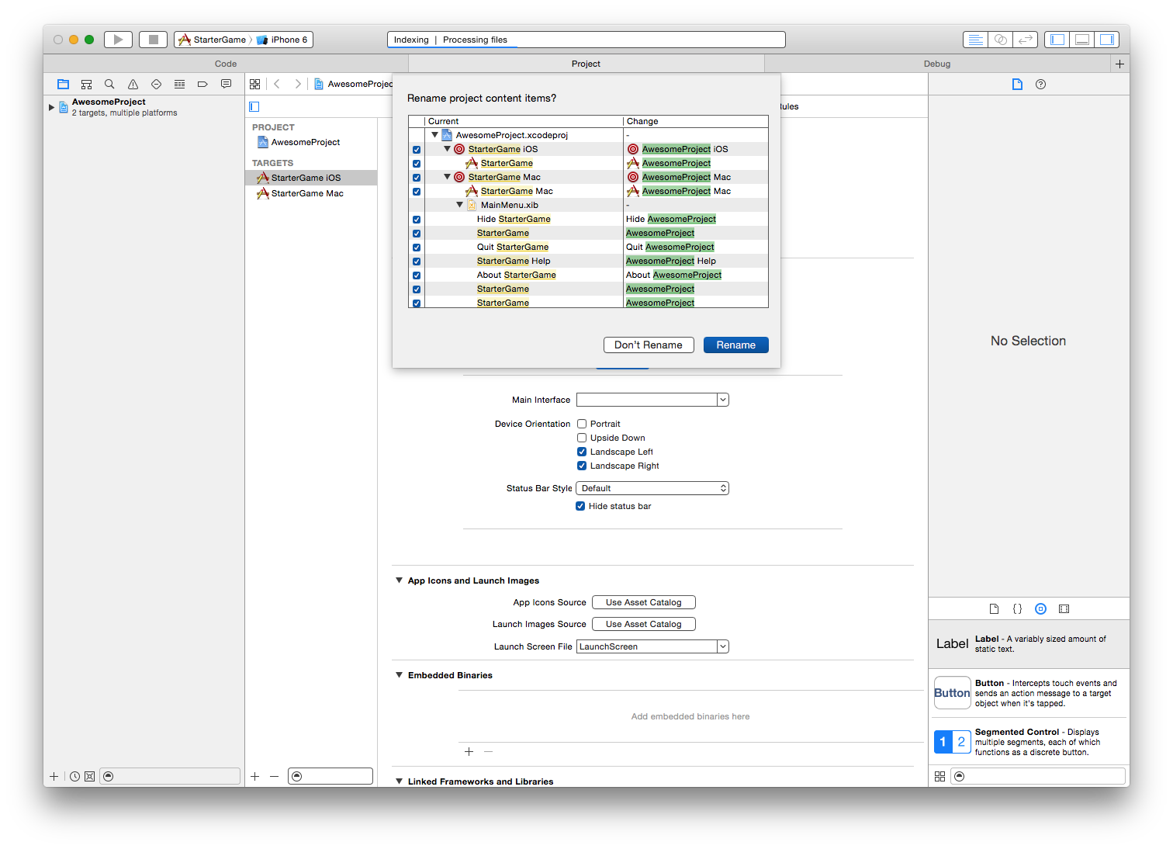Image resolution: width=1173 pixels, height=849 pixels.
Task: Add a new tab with plus button
Action: pyautogui.click(x=1119, y=64)
